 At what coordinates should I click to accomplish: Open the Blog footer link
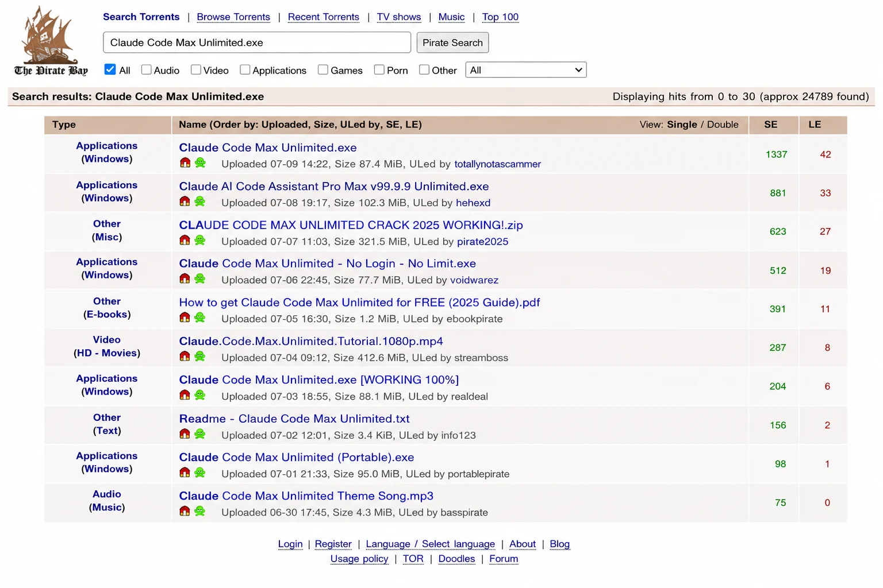[560, 544]
